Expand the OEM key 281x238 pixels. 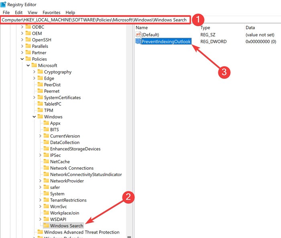coord(22,33)
